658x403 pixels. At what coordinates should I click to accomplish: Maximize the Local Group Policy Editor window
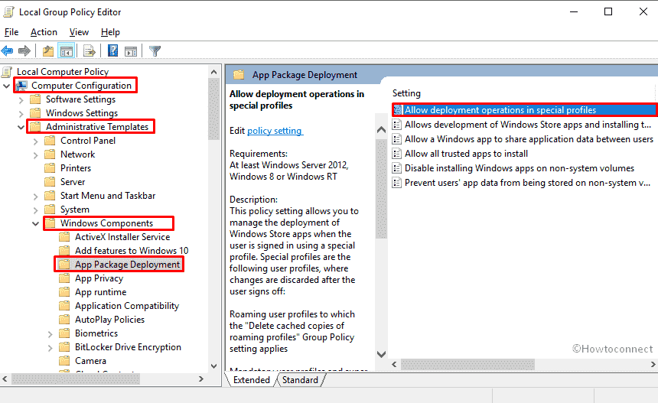(x=608, y=11)
